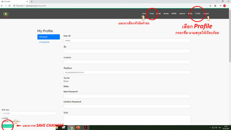Select the Home navigation item

pos(144,14)
